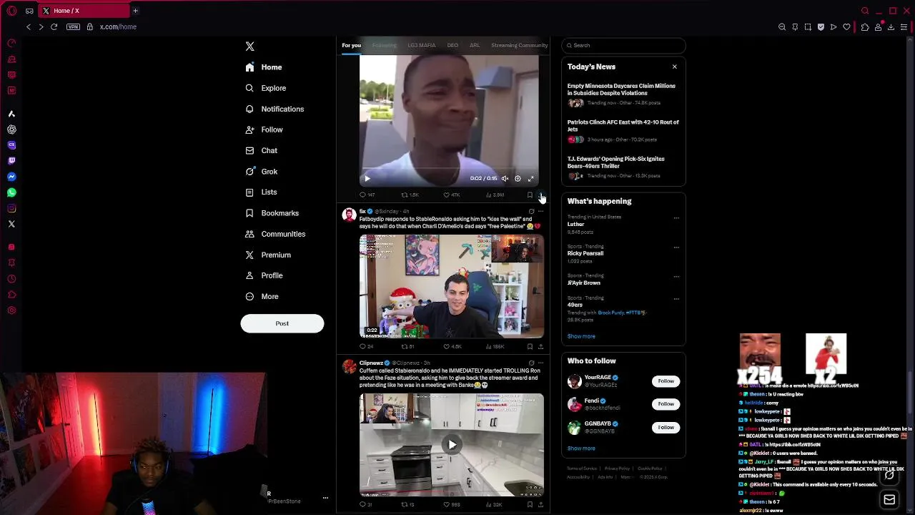
Task: Enter fullscreen on the top video
Action: [530, 179]
